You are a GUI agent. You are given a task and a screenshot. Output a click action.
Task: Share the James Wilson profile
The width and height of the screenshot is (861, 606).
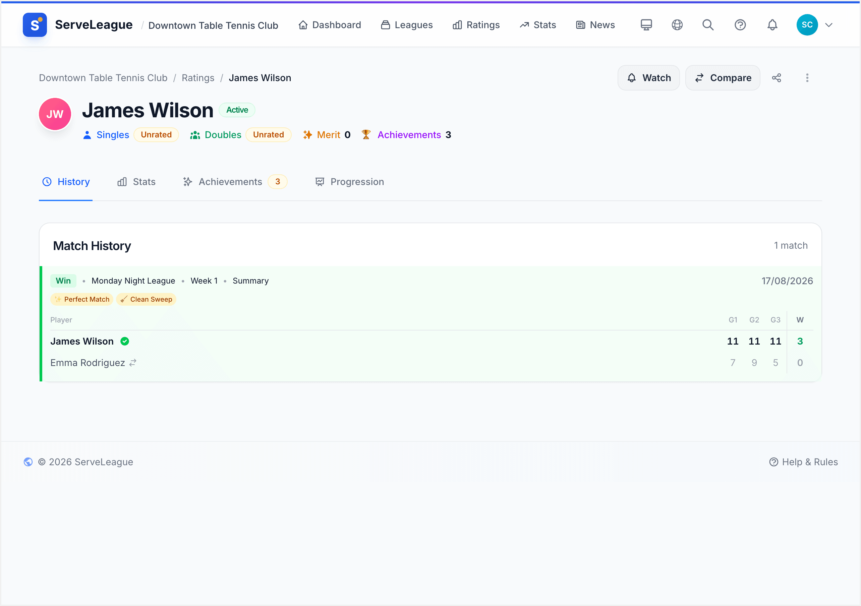[776, 78]
